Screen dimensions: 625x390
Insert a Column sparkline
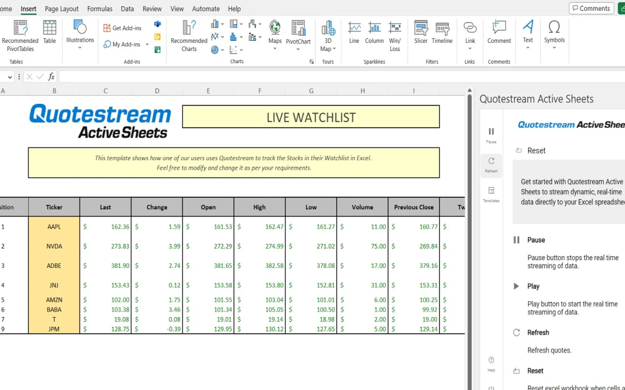(x=374, y=32)
